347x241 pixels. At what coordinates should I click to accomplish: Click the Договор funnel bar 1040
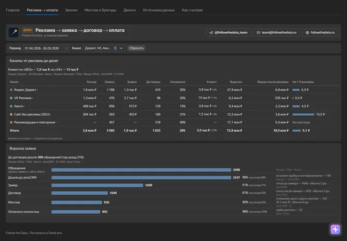click(x=80, y=193)
